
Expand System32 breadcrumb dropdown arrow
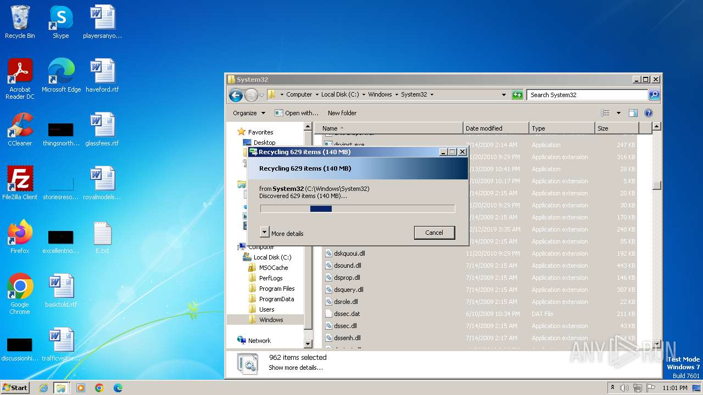coord(432,95)
